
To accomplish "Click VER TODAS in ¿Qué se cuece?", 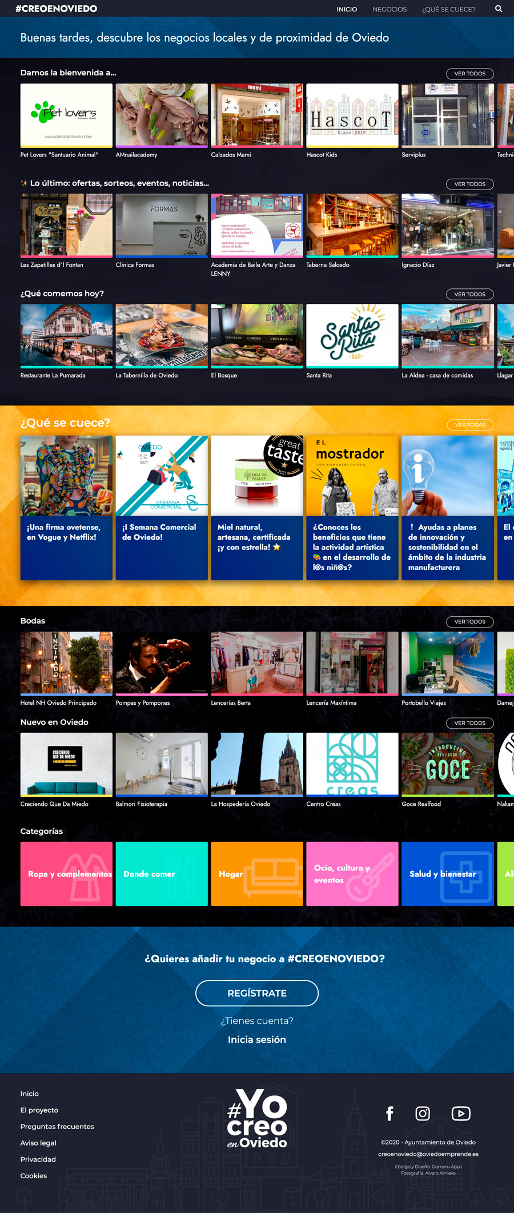I will 470,425.
